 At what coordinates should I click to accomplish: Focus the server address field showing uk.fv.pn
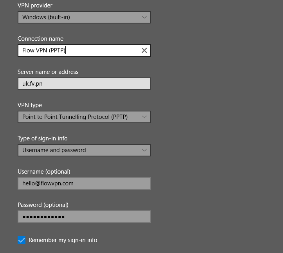point(84,84)
